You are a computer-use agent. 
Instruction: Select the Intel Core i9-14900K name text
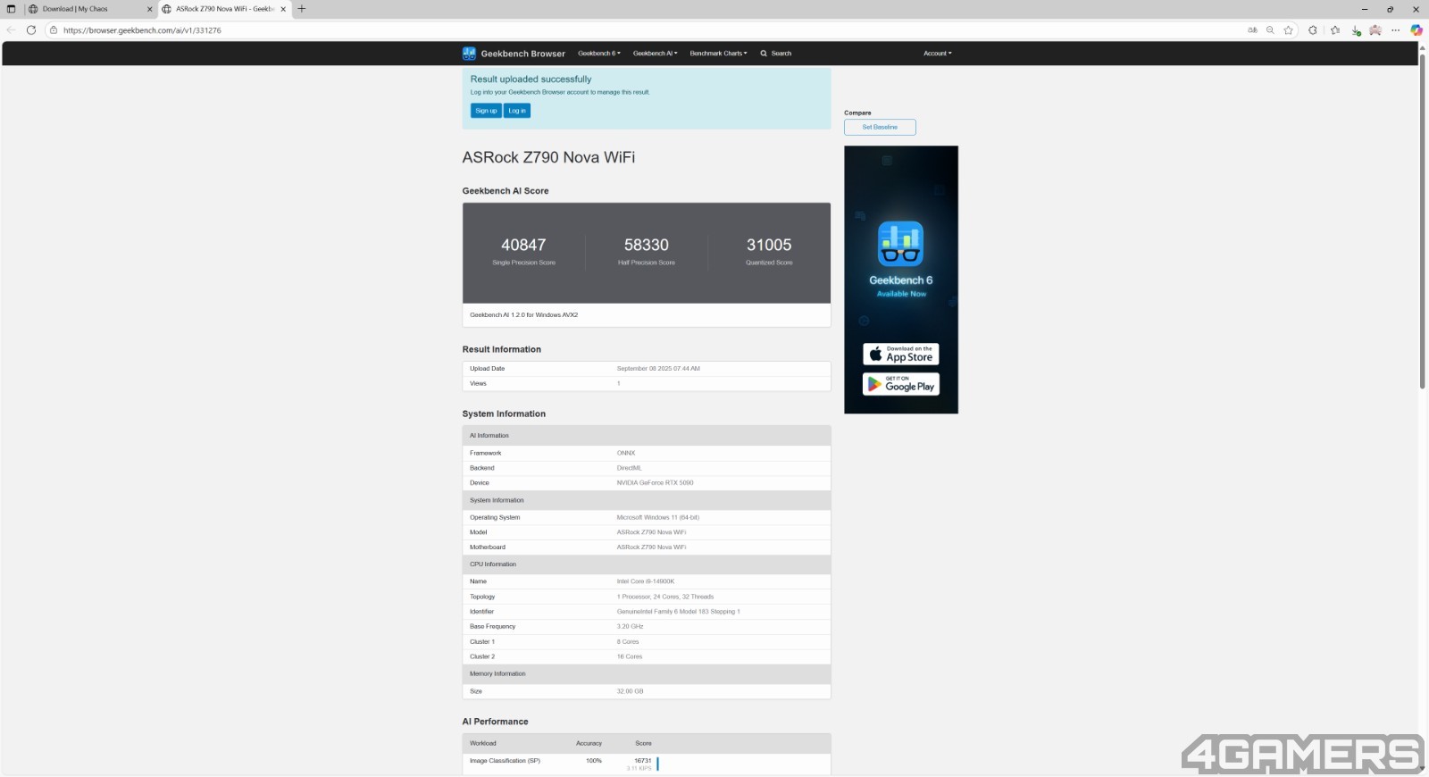coord(645,581)
